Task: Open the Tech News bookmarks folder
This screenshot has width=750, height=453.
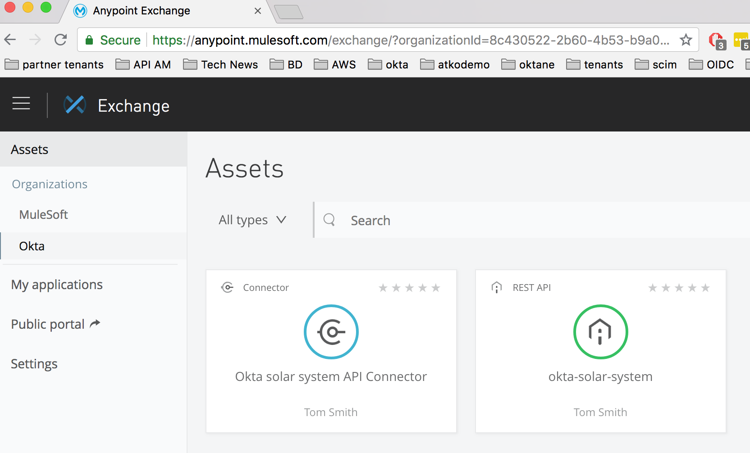Action: 220,65
